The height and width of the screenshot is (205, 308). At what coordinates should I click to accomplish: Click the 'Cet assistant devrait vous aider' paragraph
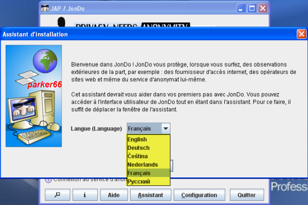(181, 102)
